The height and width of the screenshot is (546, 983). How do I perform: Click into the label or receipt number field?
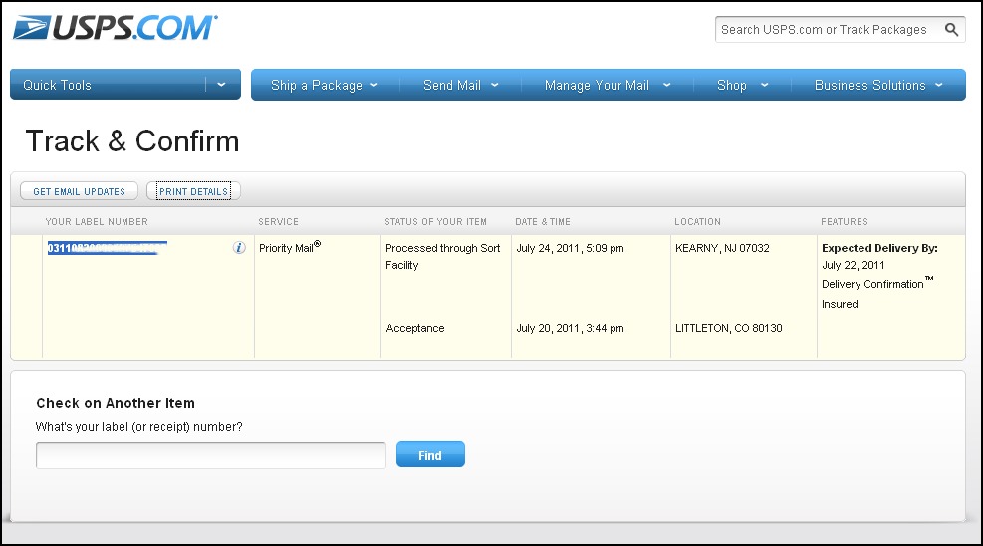coord(211,455)
